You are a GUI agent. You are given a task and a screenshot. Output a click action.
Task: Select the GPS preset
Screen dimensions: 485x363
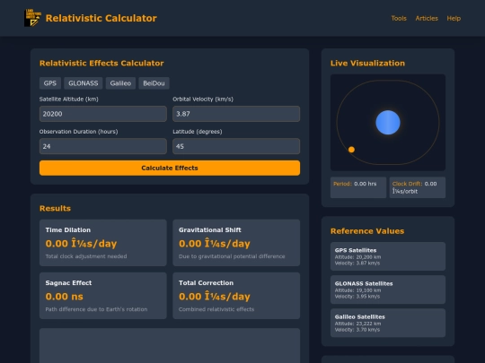pos(50,83)
